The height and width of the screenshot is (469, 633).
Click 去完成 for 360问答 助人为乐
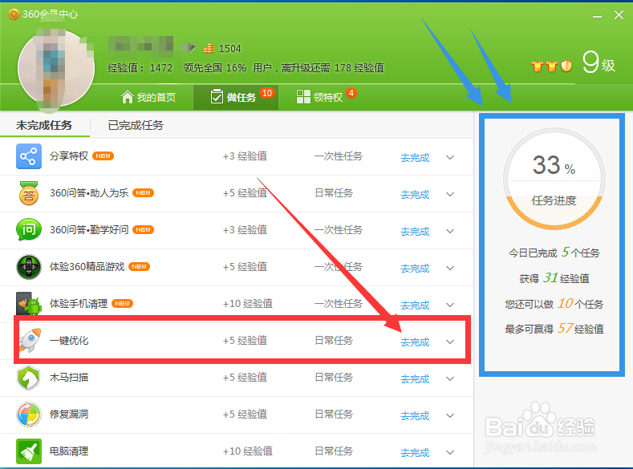(415, 195)
